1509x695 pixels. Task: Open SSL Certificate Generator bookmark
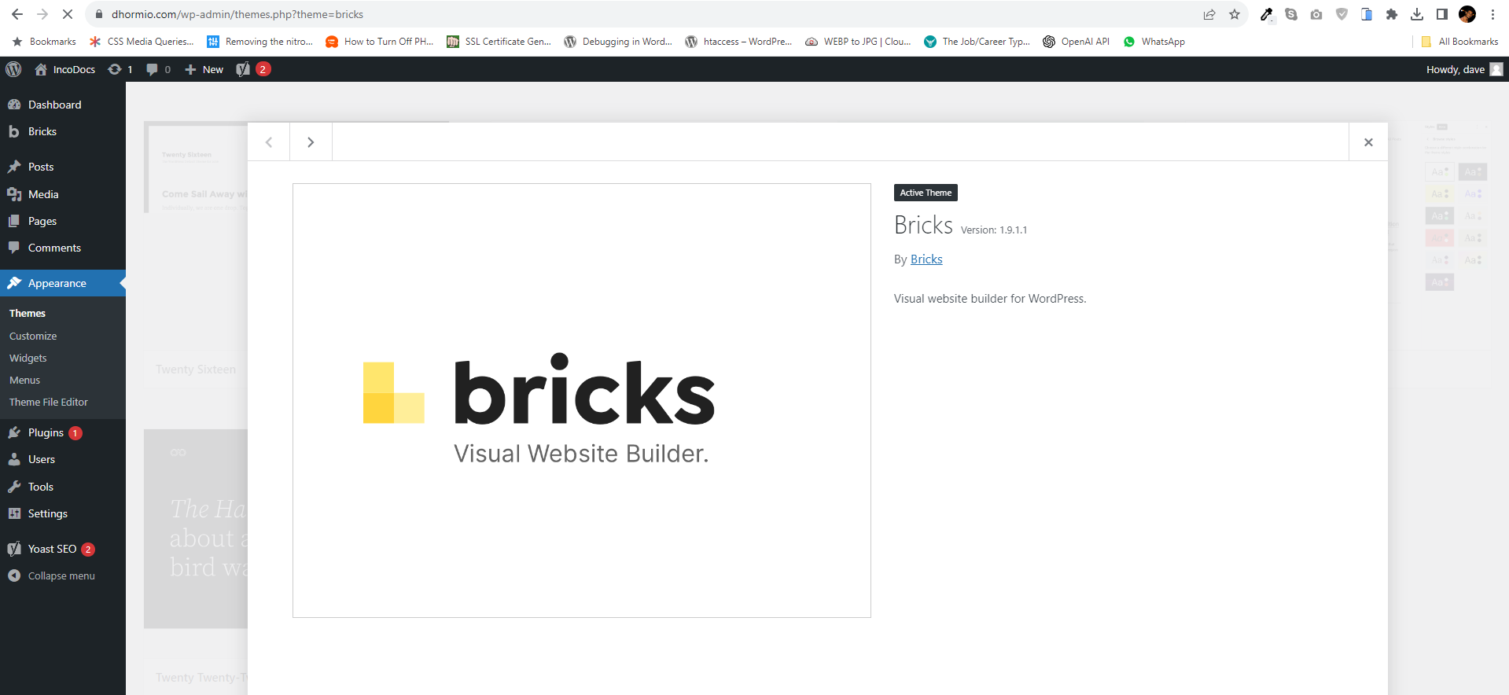click(x=499, y=42)
